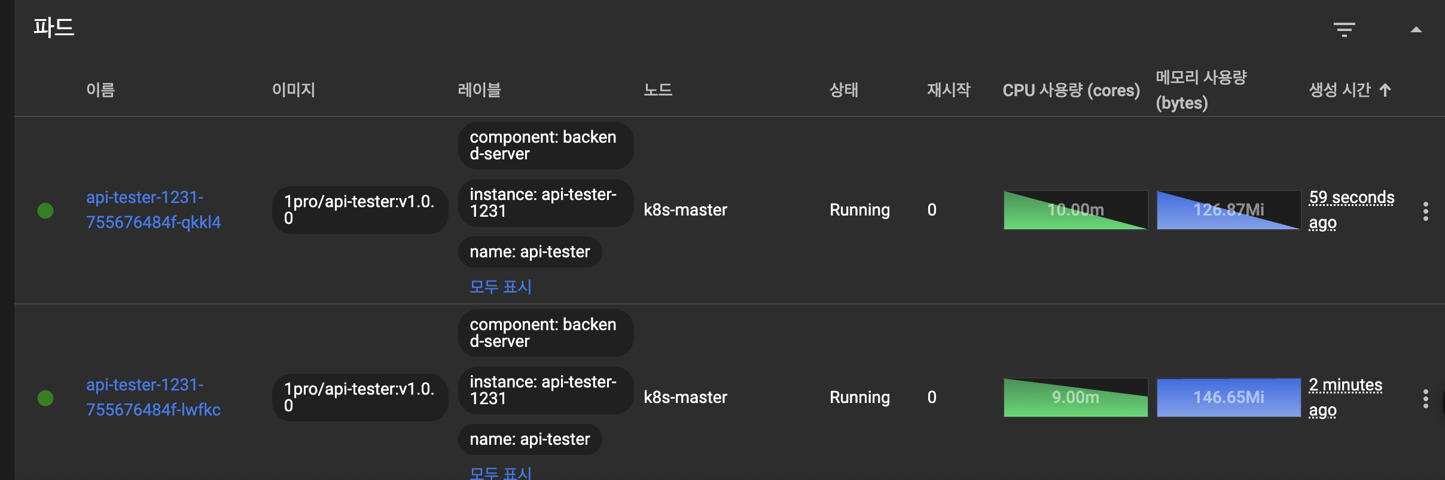The image size is (1445, 480).
Task: Expand all labels via first 모두 표시
Action: tap(501, 287)
